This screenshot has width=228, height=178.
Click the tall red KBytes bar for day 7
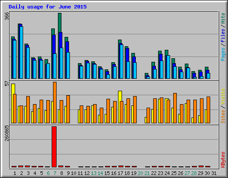[54, 147]
